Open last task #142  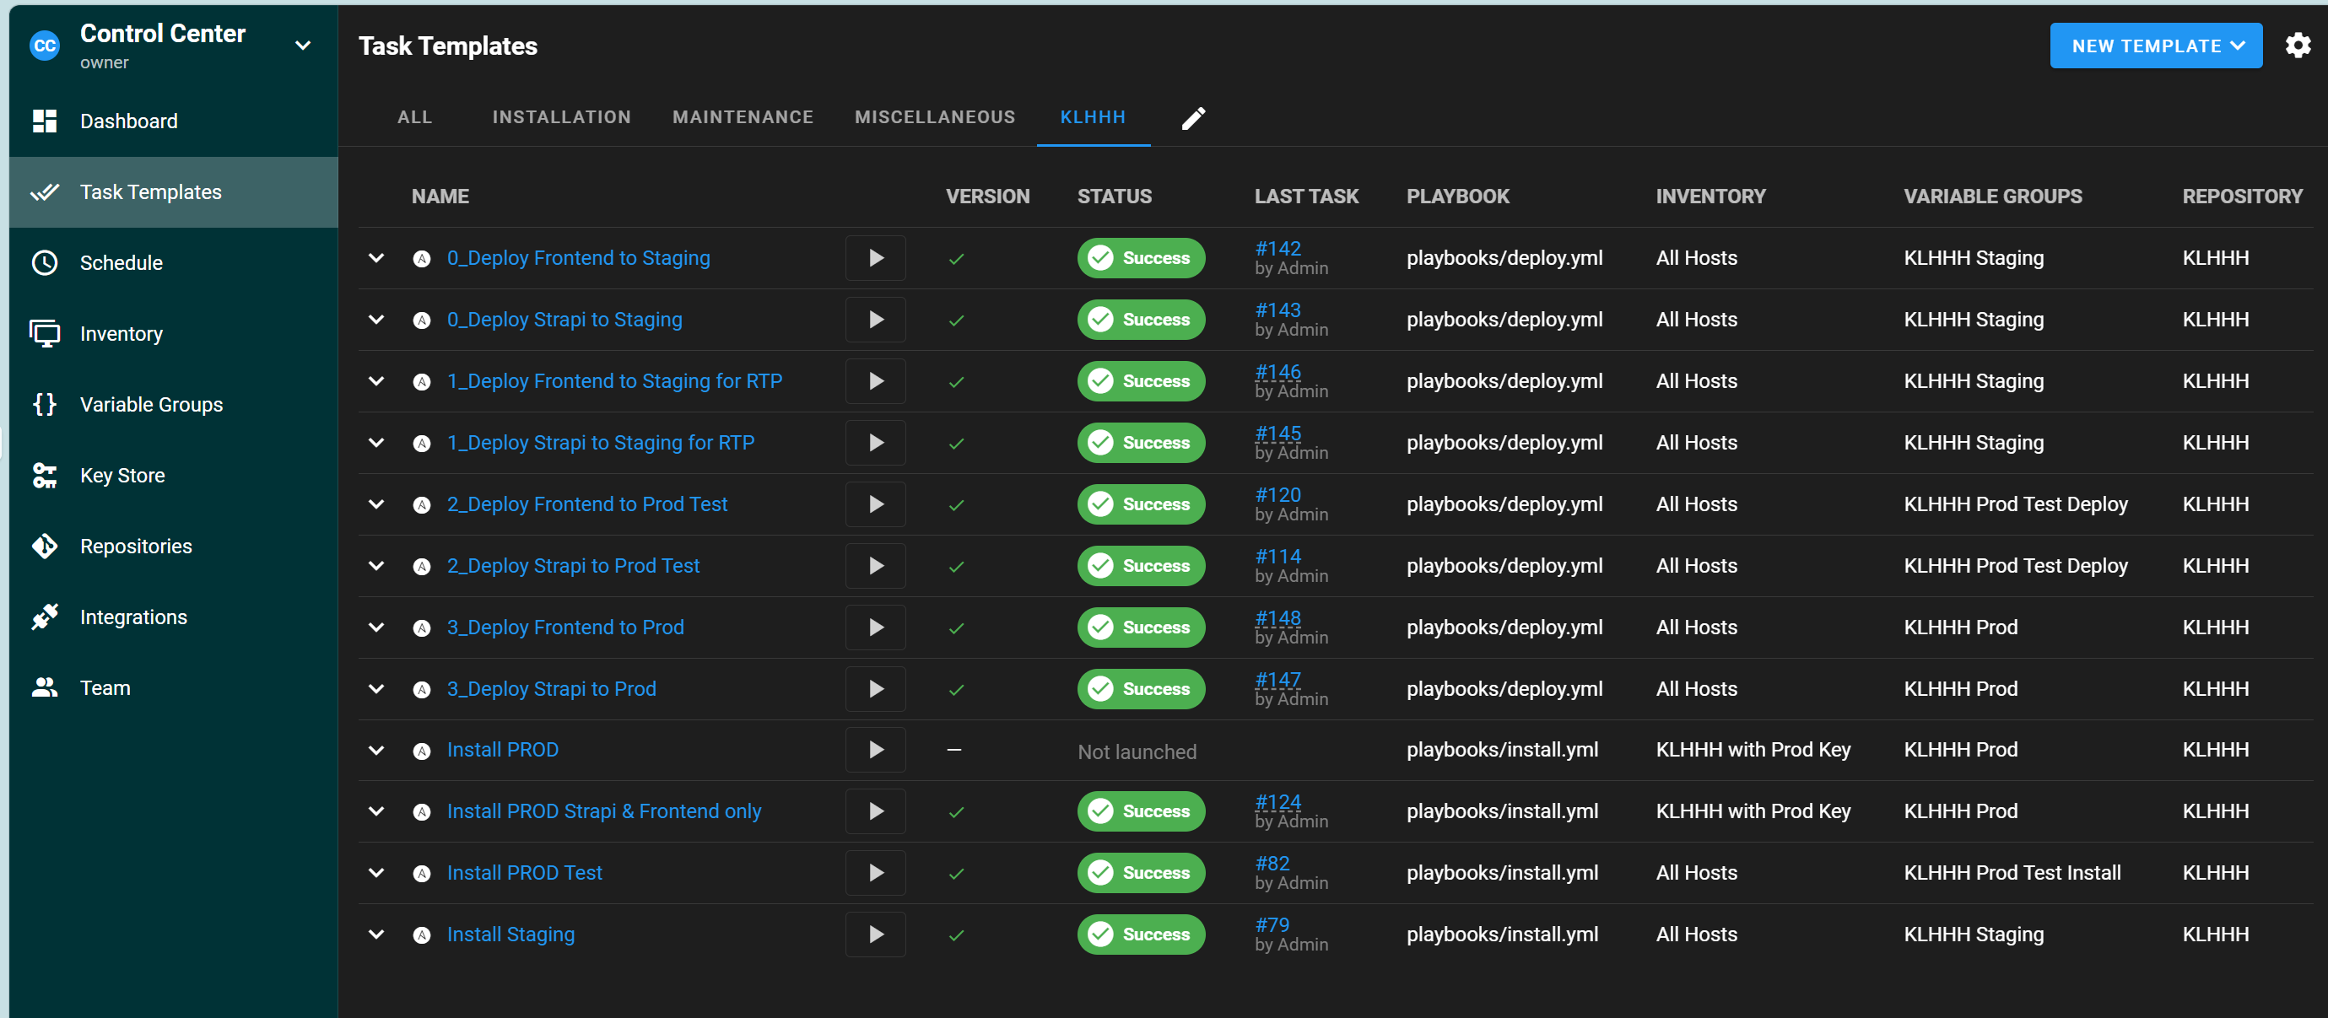pos(1277,249)
